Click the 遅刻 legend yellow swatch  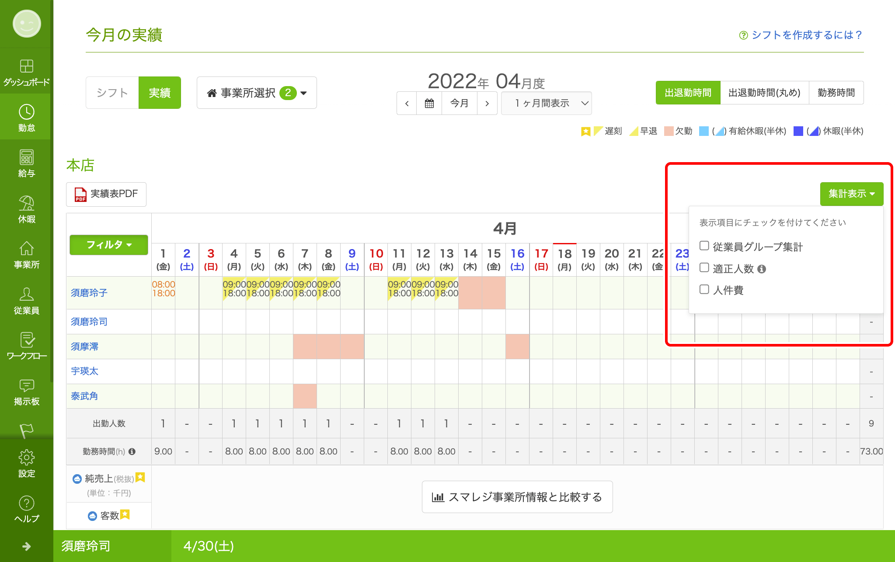[x=598, y=131]
